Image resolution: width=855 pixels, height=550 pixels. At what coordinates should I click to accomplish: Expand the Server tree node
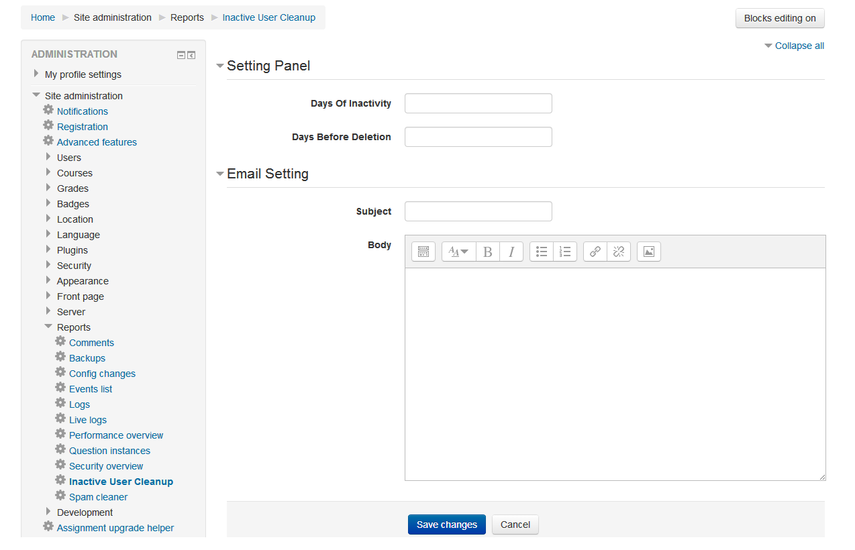[x=48, y=311]
